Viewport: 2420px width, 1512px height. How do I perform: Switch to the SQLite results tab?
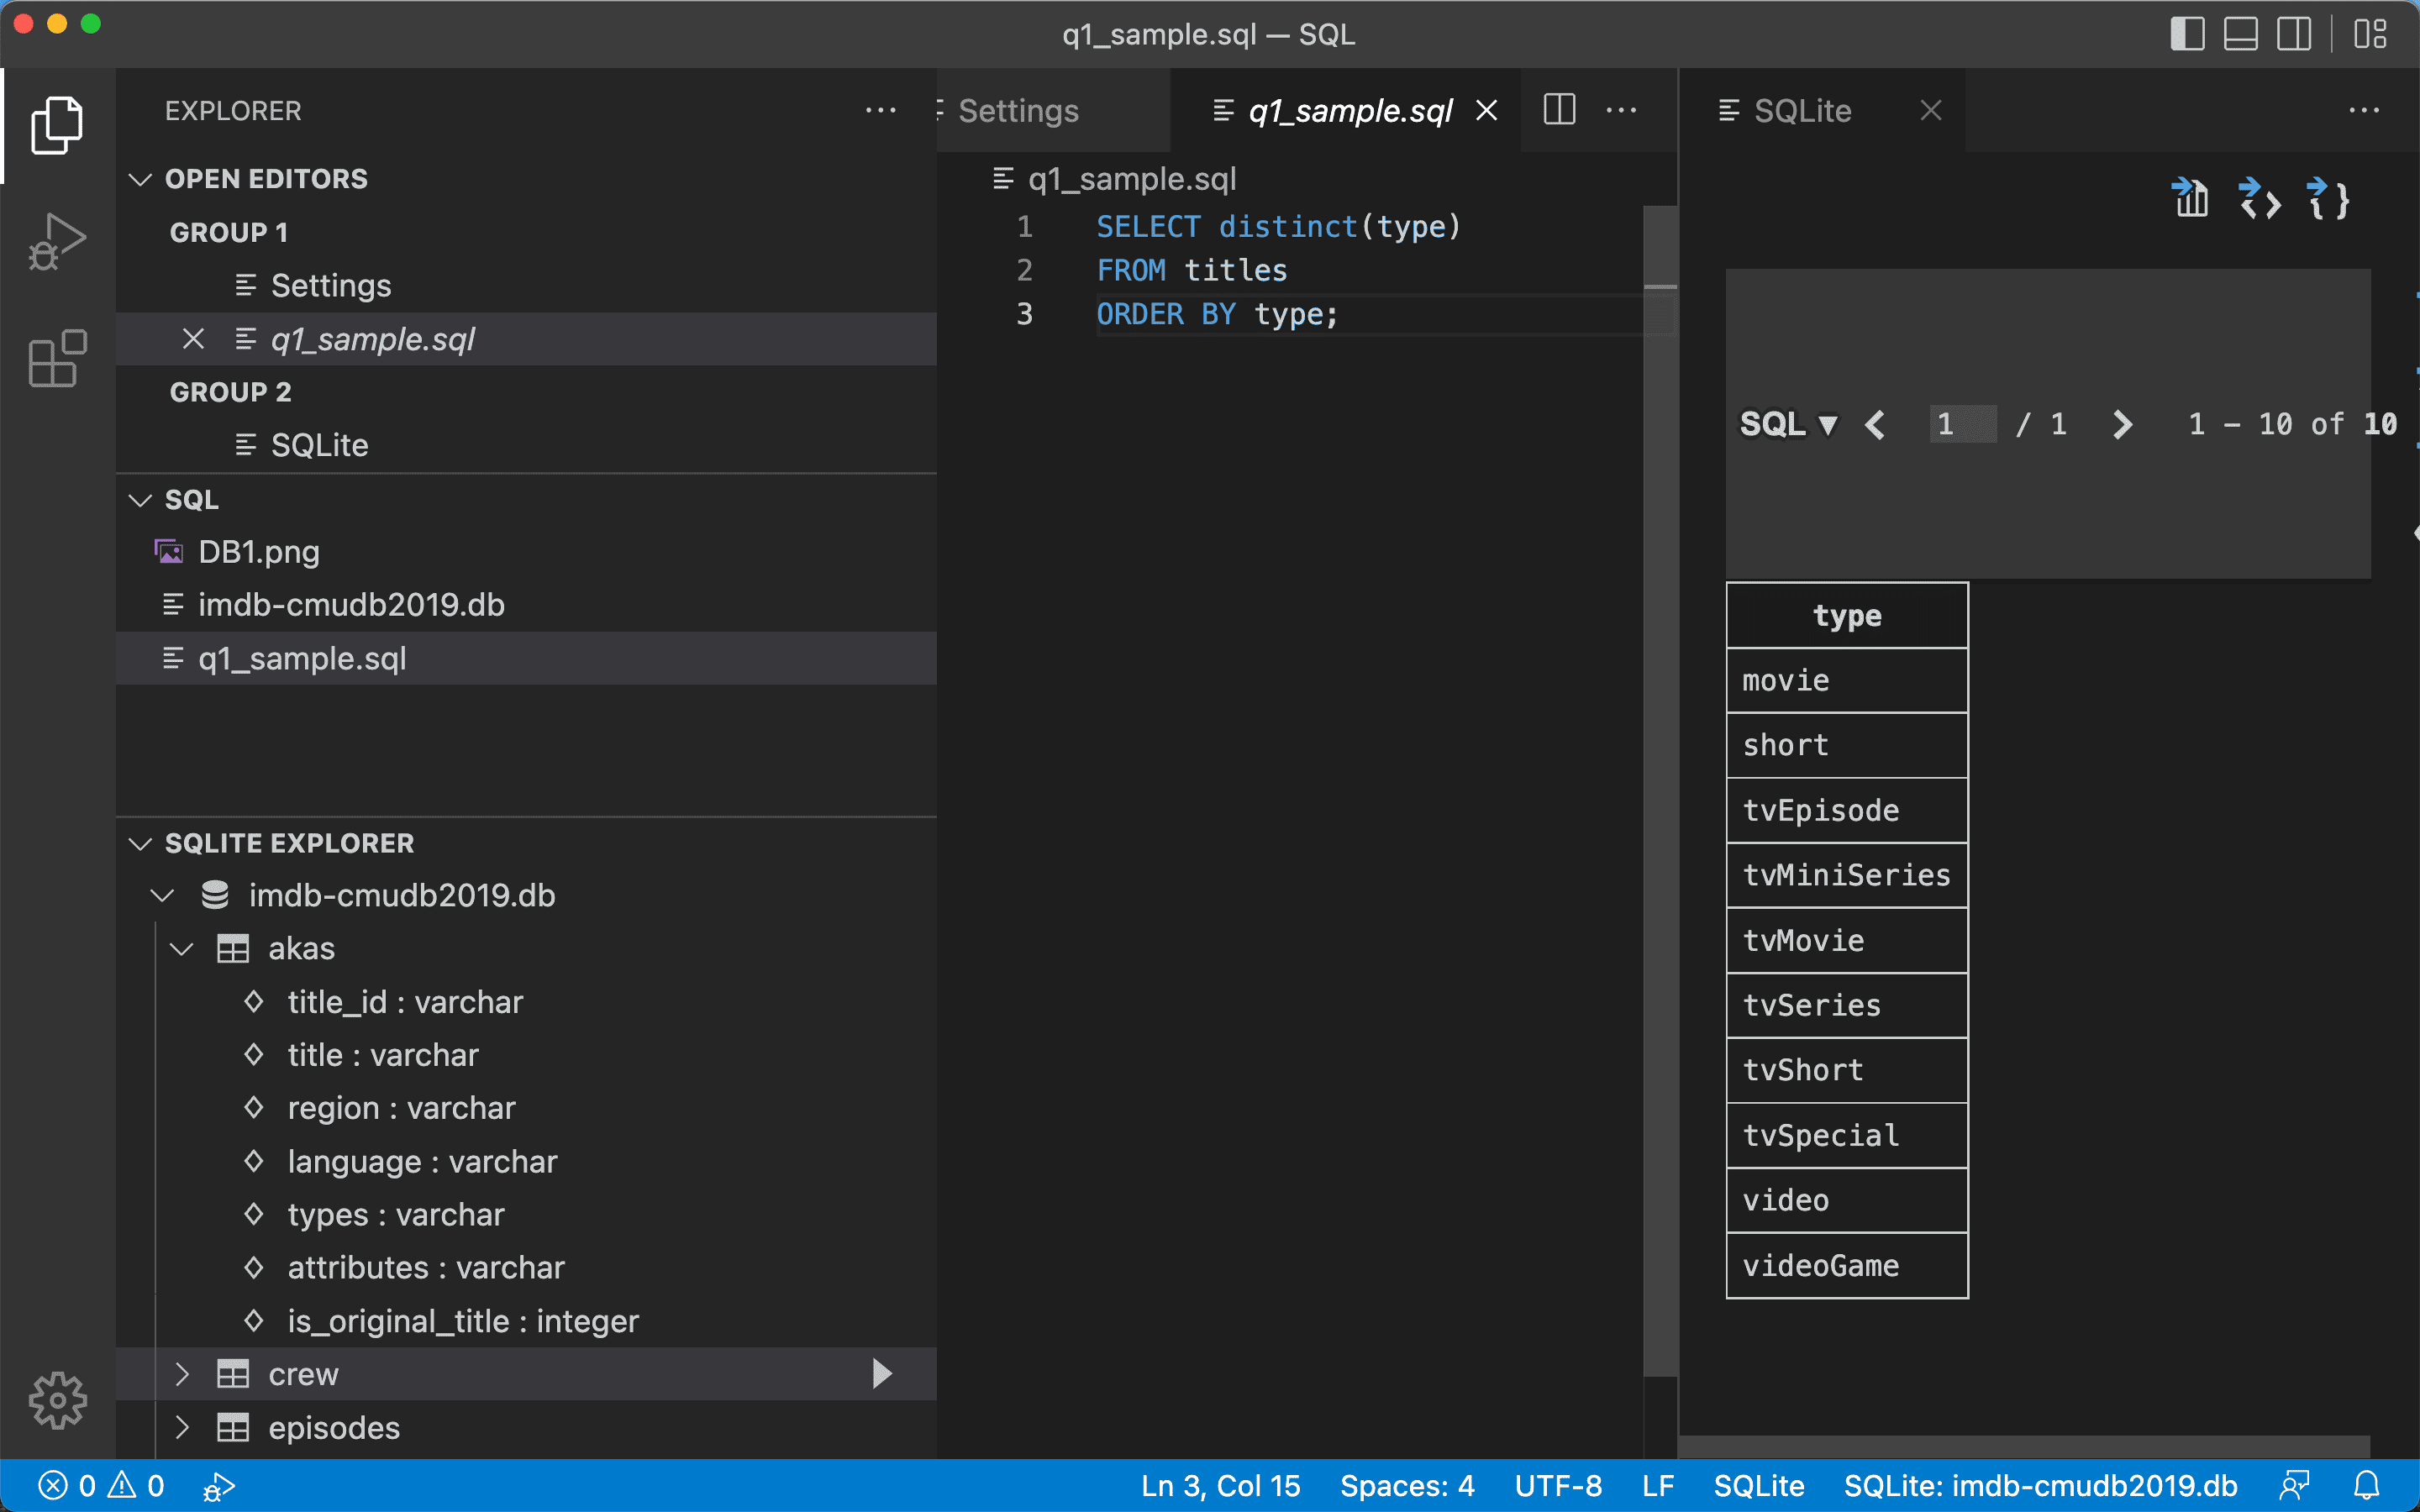point(1802,110)
